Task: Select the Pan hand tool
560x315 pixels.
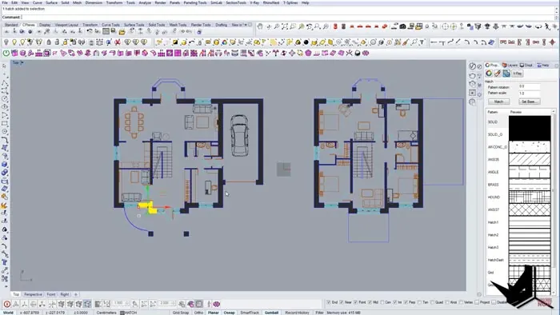Action: coord(260,26)
